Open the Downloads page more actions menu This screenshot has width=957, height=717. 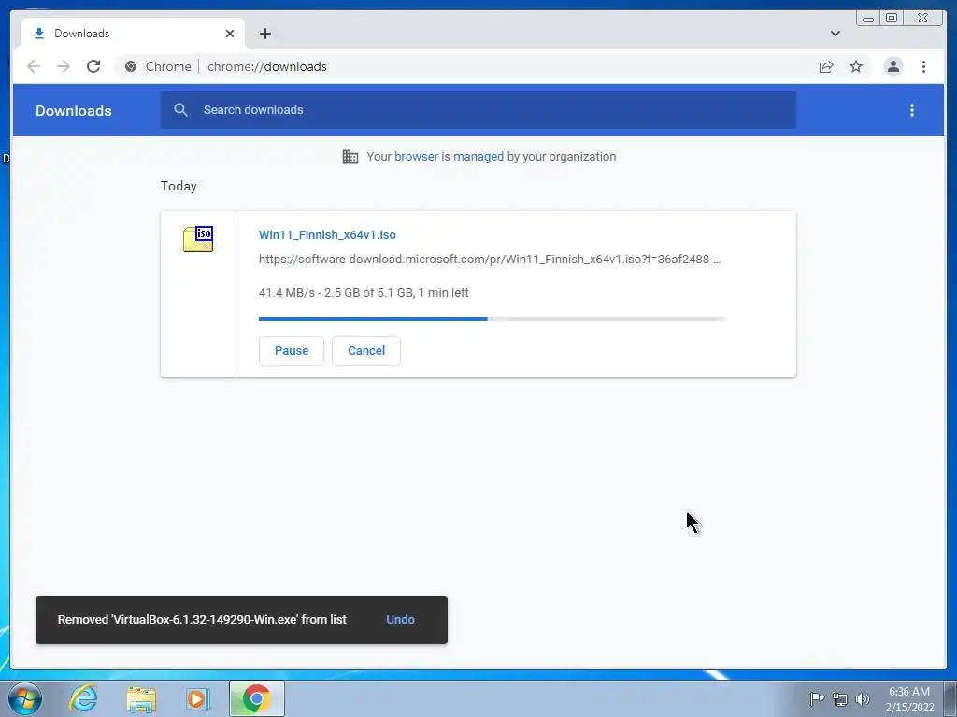[912, 110]
